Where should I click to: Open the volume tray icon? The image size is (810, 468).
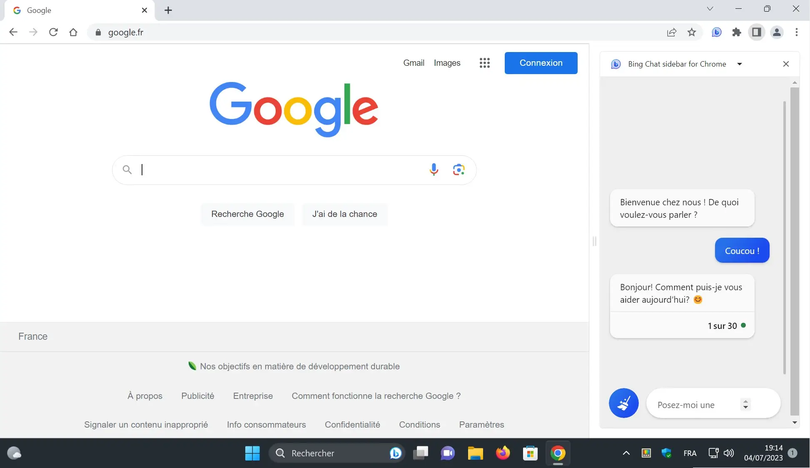[729, 453]
